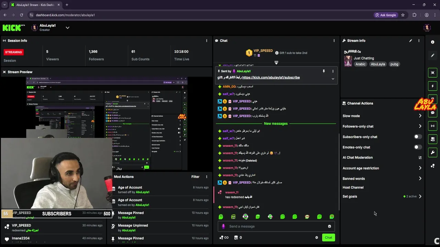This screenshot has height=247, width=440.
Task: Insert the first green blob emote
Action: coord(221,216)
